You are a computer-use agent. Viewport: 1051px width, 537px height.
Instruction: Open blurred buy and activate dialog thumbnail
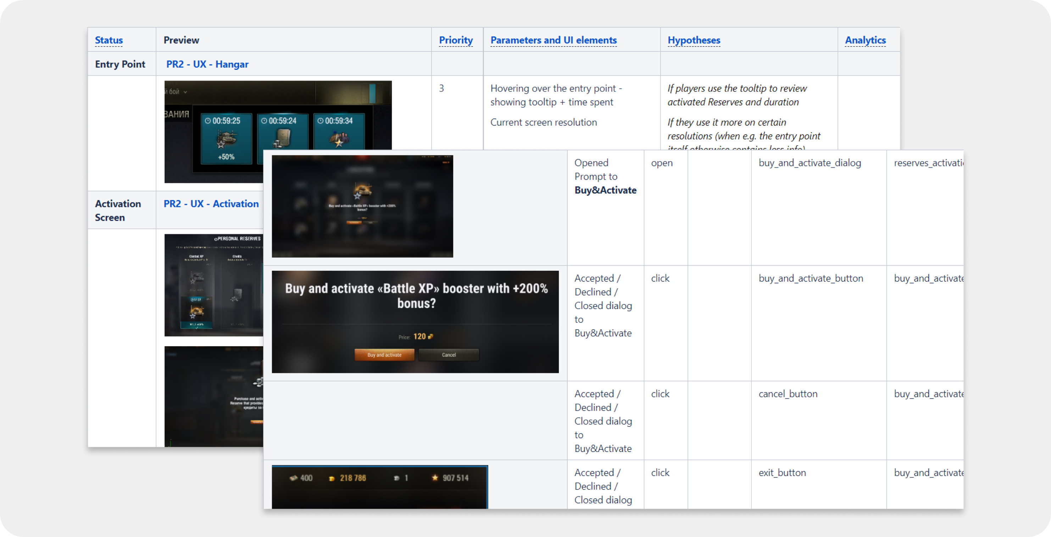362,206
